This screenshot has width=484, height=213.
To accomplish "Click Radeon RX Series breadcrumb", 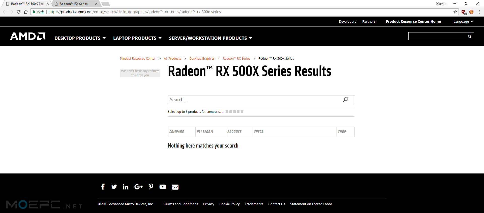I will [236, 59].
